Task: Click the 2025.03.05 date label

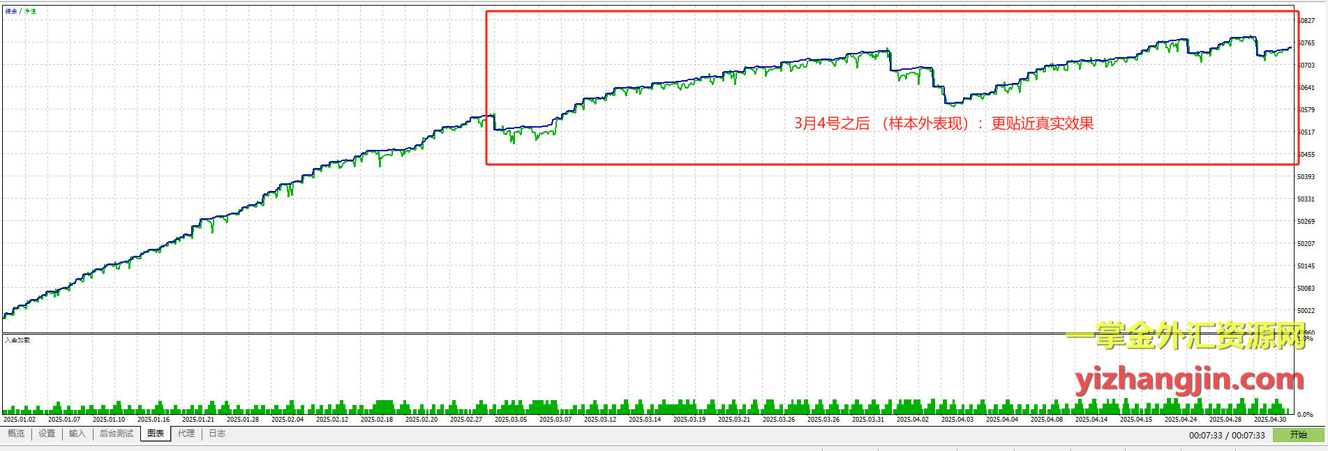Action: (511, 420)
